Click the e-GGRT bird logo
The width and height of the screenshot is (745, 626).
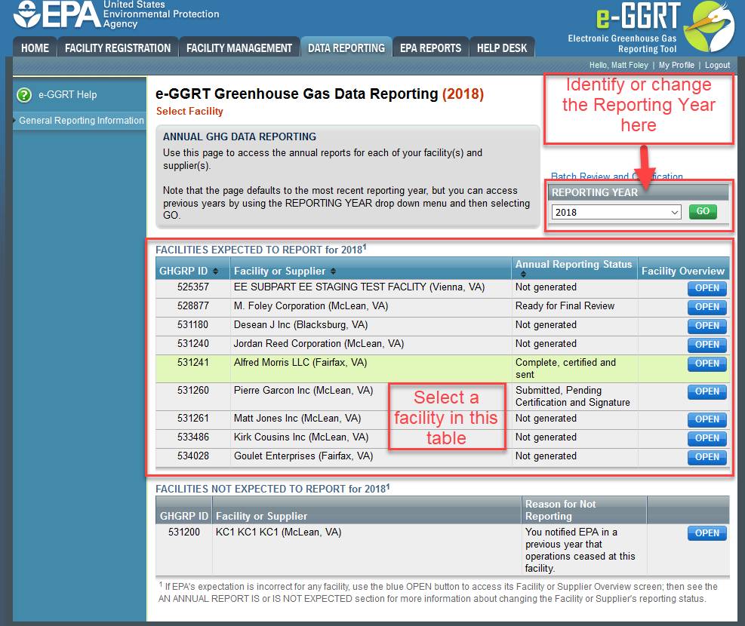(709, 26)
